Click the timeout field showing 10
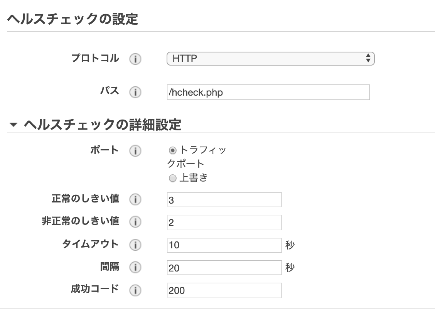435x317 pixels. 224,245
